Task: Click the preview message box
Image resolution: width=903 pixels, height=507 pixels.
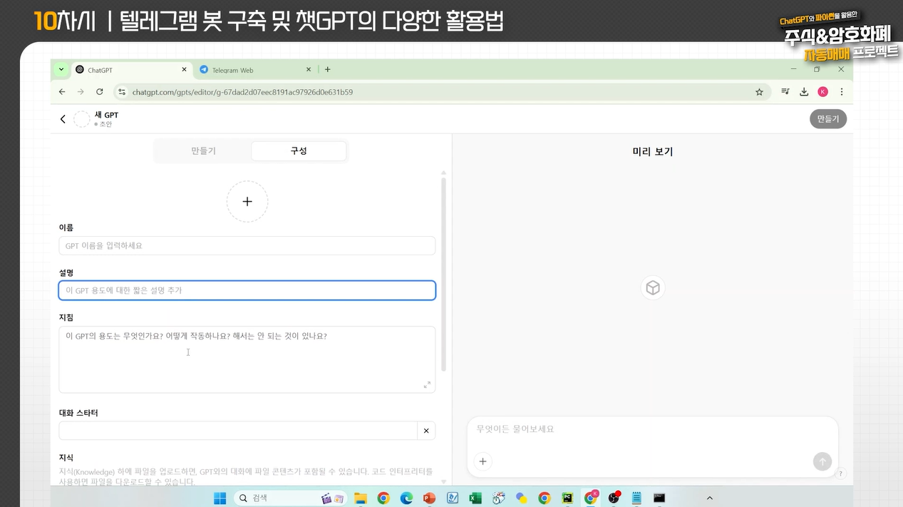Action: coord(652,446)
